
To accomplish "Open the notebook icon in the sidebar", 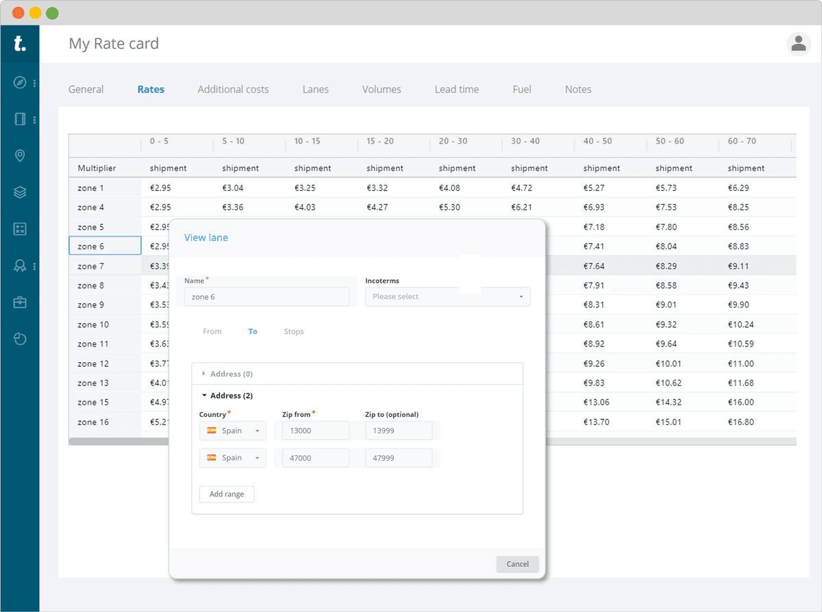I will [x=20, y=119].
